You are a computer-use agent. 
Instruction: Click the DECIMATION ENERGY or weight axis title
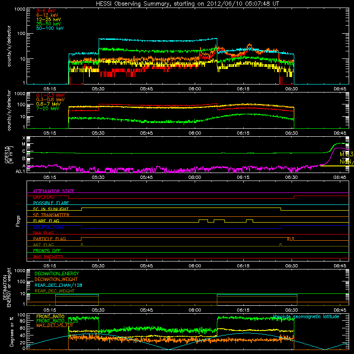(7, 287)
